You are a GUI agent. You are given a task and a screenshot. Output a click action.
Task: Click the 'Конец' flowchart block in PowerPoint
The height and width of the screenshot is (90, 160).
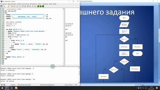137,53
